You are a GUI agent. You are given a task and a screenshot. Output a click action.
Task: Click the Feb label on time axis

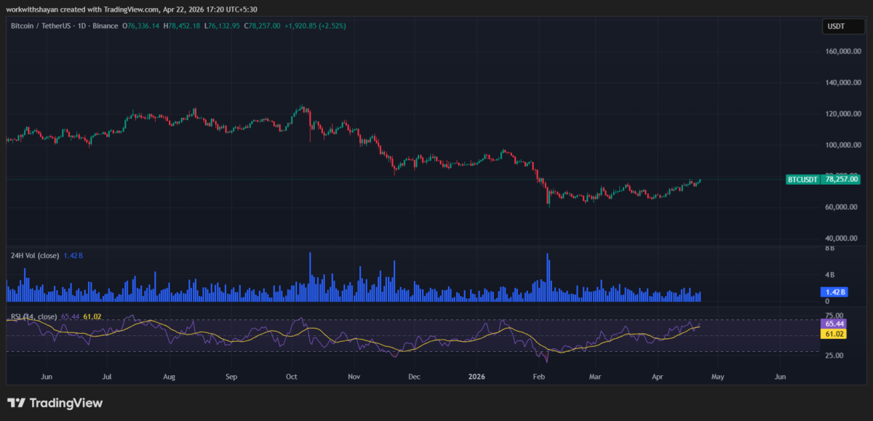coord(539,377)
